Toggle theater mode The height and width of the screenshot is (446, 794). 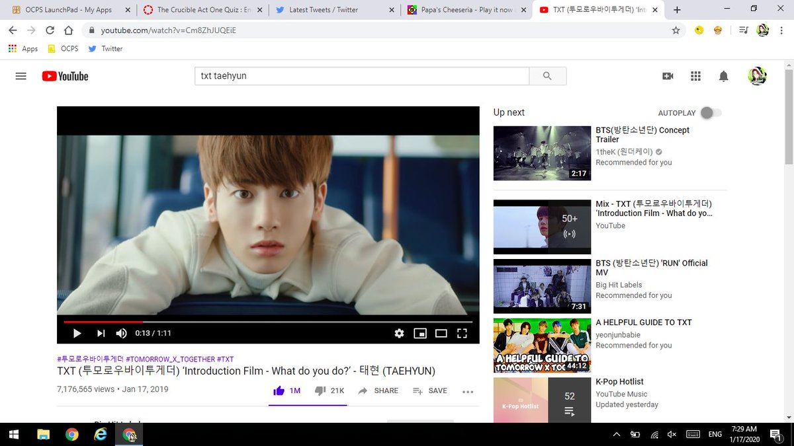point(441,333)
